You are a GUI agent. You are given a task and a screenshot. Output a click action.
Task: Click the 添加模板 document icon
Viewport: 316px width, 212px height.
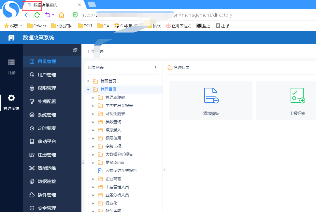coord(211,96)
